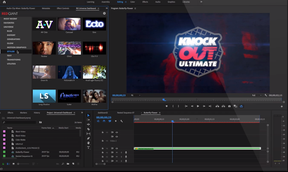Select the Hand tool
The width and height of the screenshot is (288, 172).
(88, 143)
